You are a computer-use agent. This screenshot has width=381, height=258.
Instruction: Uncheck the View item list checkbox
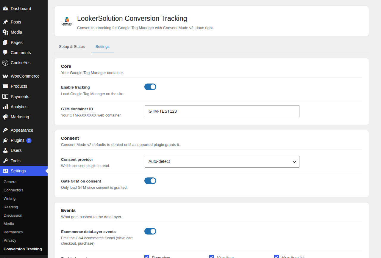coord(277,257)
